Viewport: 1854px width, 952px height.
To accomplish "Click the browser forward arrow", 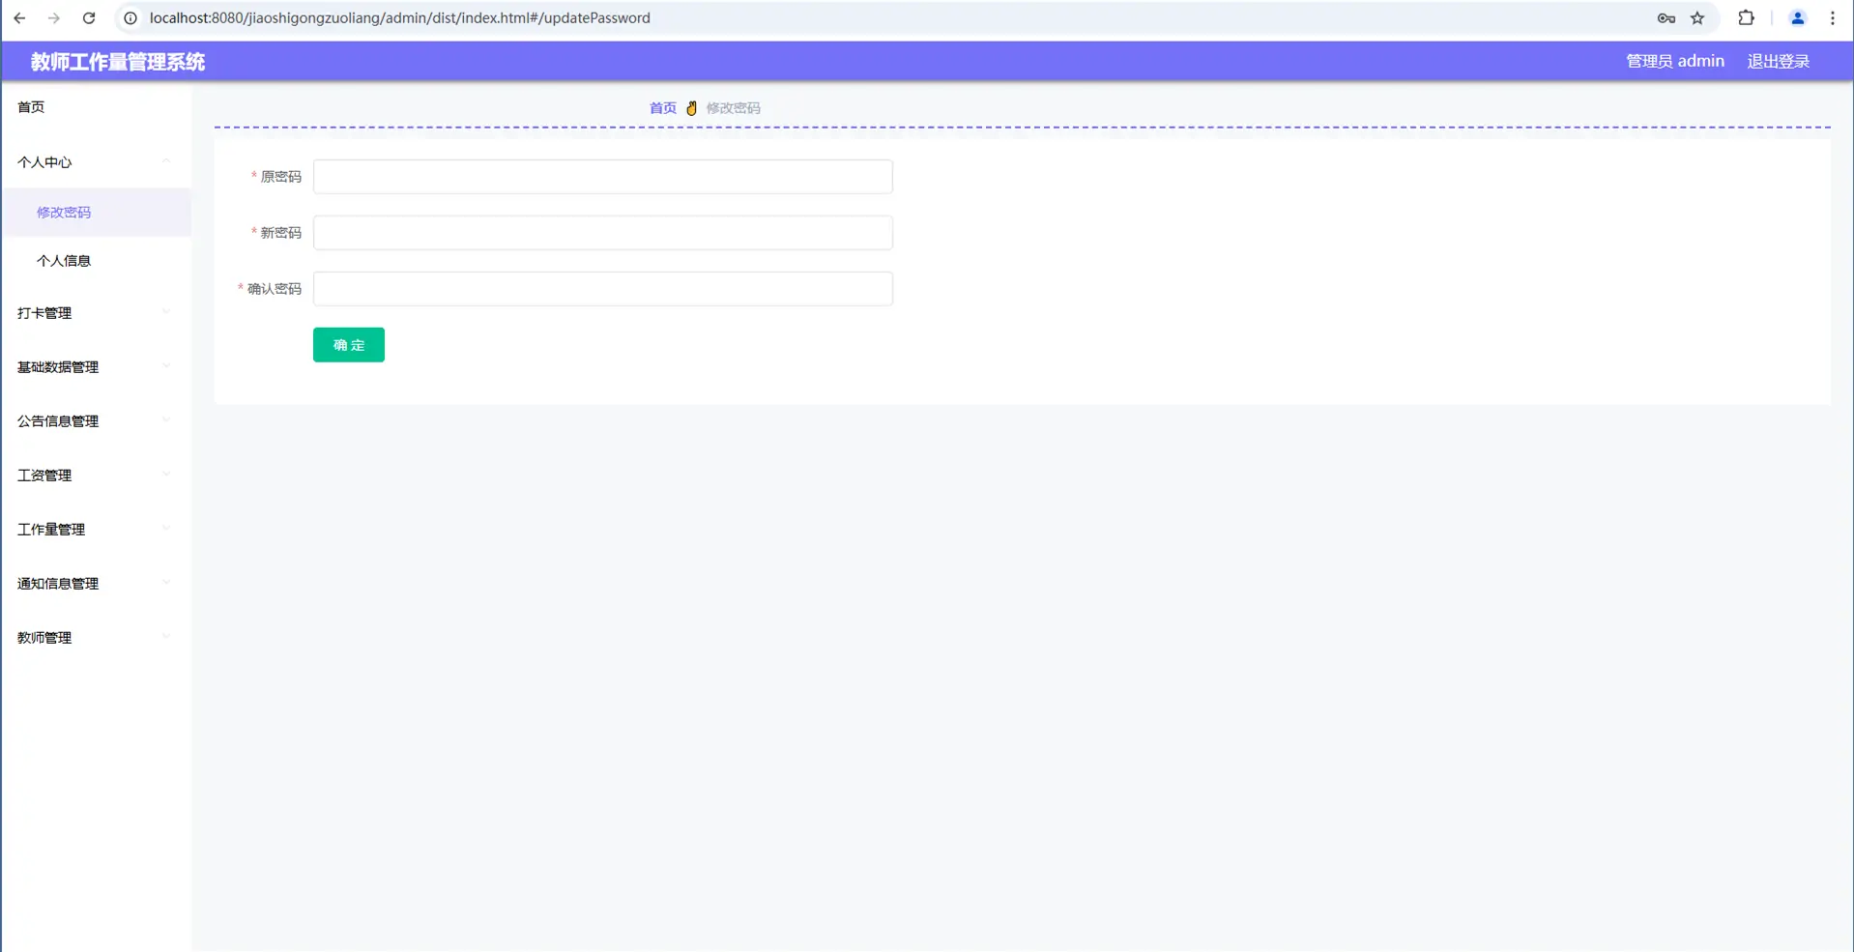I will click(54, 18).
